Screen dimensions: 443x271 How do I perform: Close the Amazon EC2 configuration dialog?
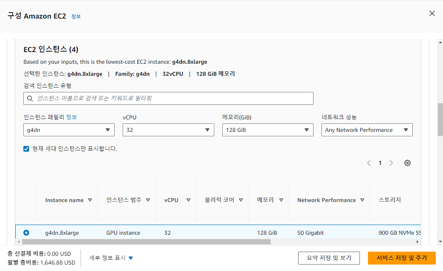432,13
